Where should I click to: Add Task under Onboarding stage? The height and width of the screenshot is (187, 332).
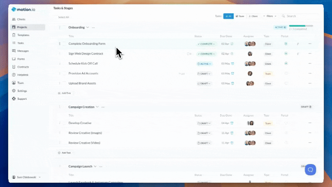64,93
